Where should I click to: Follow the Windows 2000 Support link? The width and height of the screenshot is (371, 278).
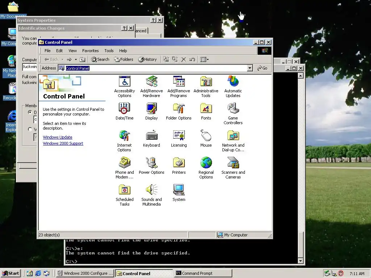(x=63, y=143)
